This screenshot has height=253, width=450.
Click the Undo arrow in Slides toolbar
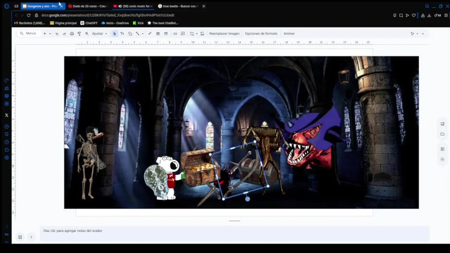(x=57, y=34)
